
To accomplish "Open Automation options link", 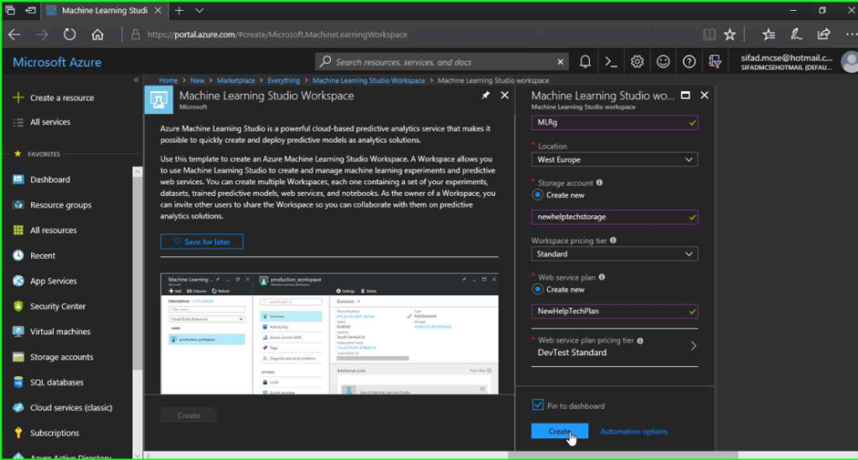I will click(633, 432).
